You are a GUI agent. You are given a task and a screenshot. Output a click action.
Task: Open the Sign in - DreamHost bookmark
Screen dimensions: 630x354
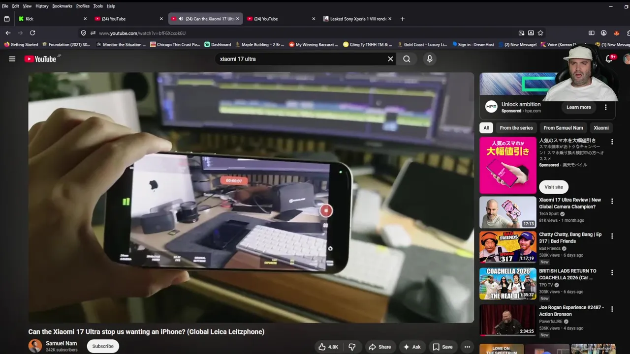click(473, 44)
